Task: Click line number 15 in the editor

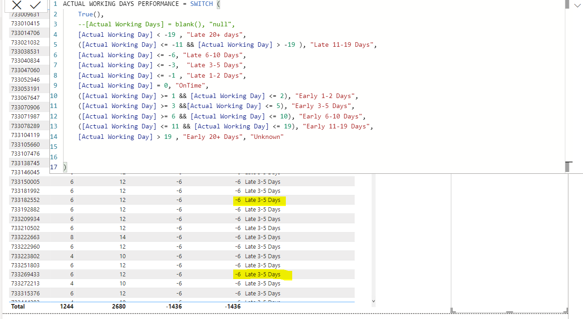Action: click(x=54, y=147)
